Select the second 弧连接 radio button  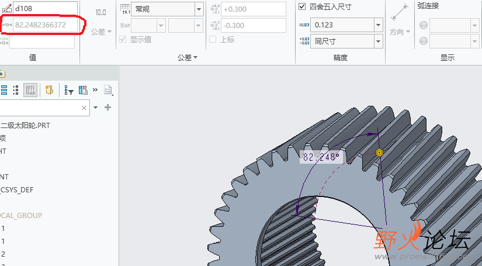[x=424, y=41]
